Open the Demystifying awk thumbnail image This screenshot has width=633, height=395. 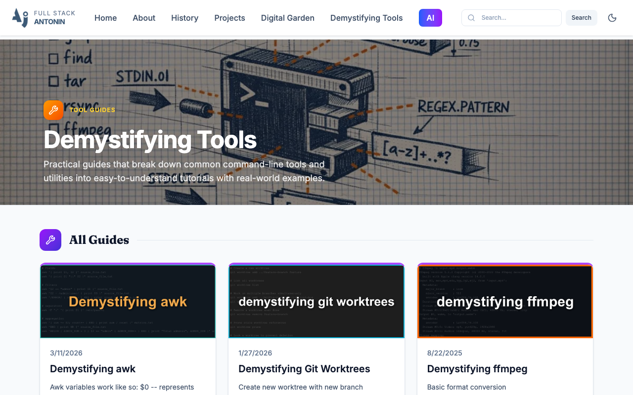click(x=128, y=301)
